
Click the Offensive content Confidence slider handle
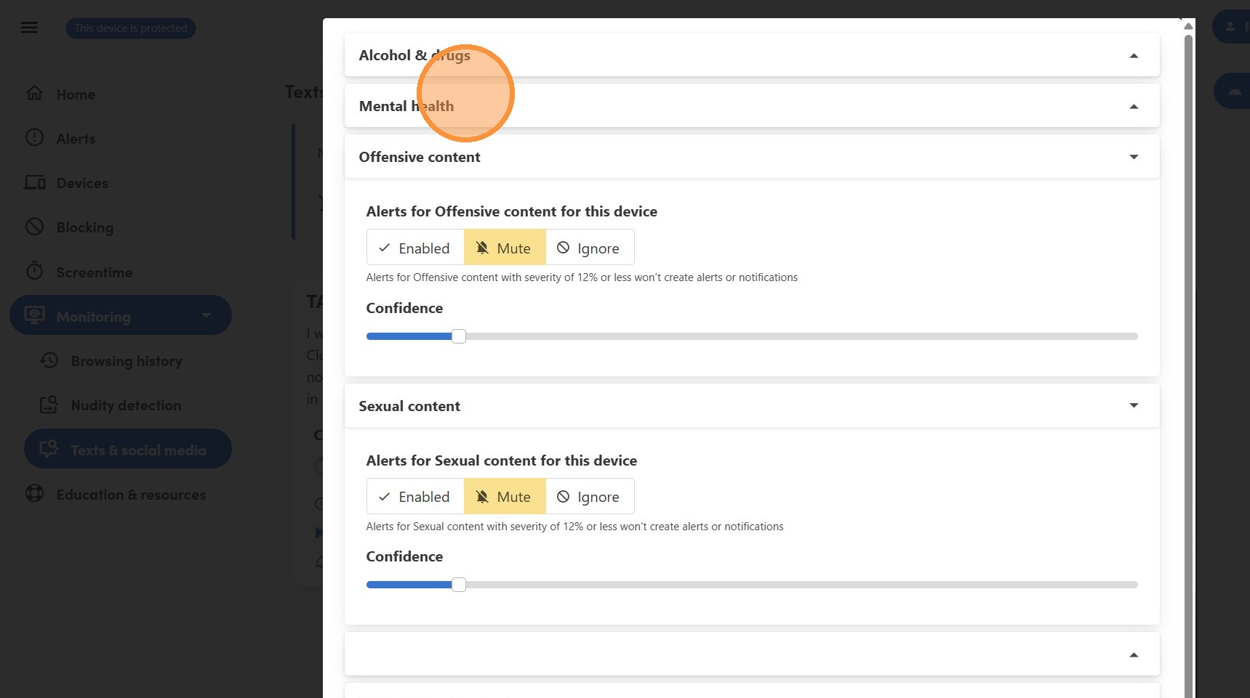[x=459, y=336]
